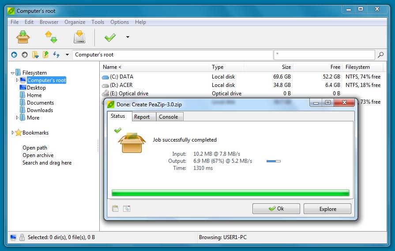Expand the Bookmarks tree node
This screenshot has height=251, width=395.
click(13, 132)
